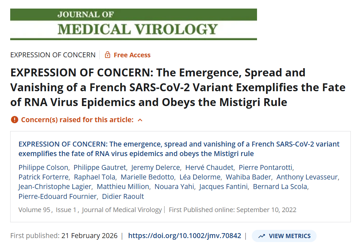Open author Jean-Christophe Lagier
The width and height of the screenshot is (362, 245).
coord(55,187)
